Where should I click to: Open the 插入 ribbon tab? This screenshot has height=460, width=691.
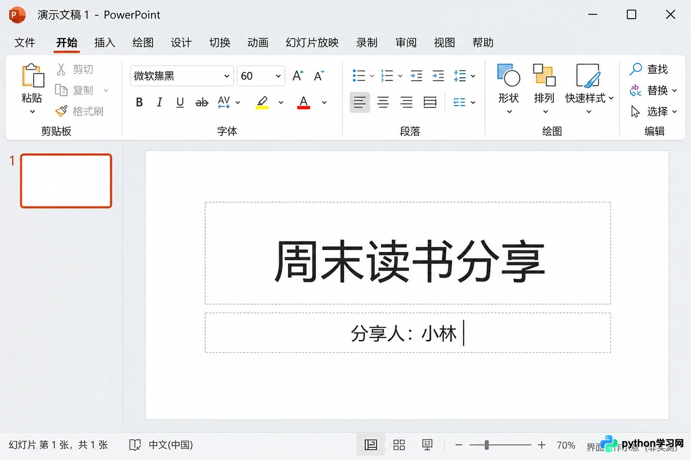(x=105, y=43)
